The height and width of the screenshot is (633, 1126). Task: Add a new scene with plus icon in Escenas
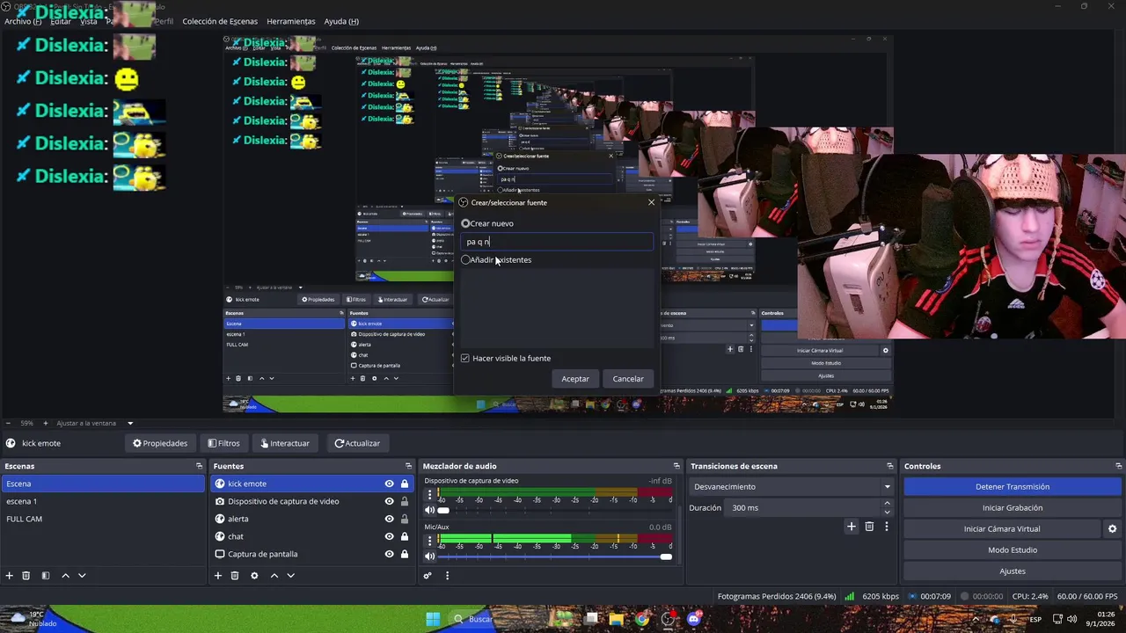coord(10,575)
